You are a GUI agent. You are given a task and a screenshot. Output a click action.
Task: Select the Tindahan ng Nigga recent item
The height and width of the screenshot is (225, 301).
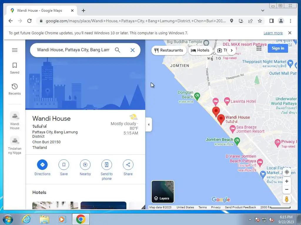click(15, 145)
